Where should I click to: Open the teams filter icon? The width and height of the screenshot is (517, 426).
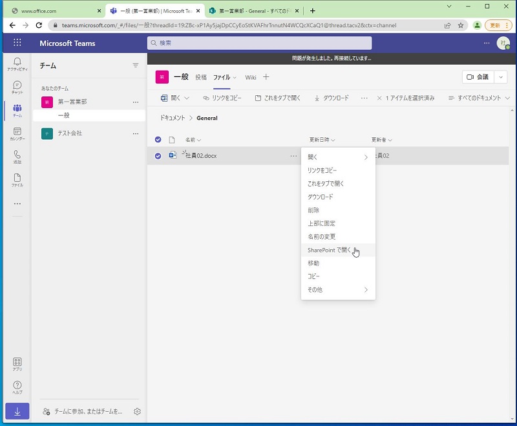pyautogui.click(x=136, y=65)
